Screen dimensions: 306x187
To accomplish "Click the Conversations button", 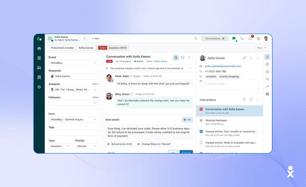I will [215, 38].
